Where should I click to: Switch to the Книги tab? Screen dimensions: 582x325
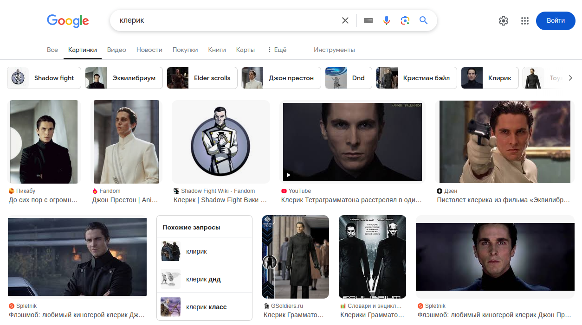(x=217, y=50)
